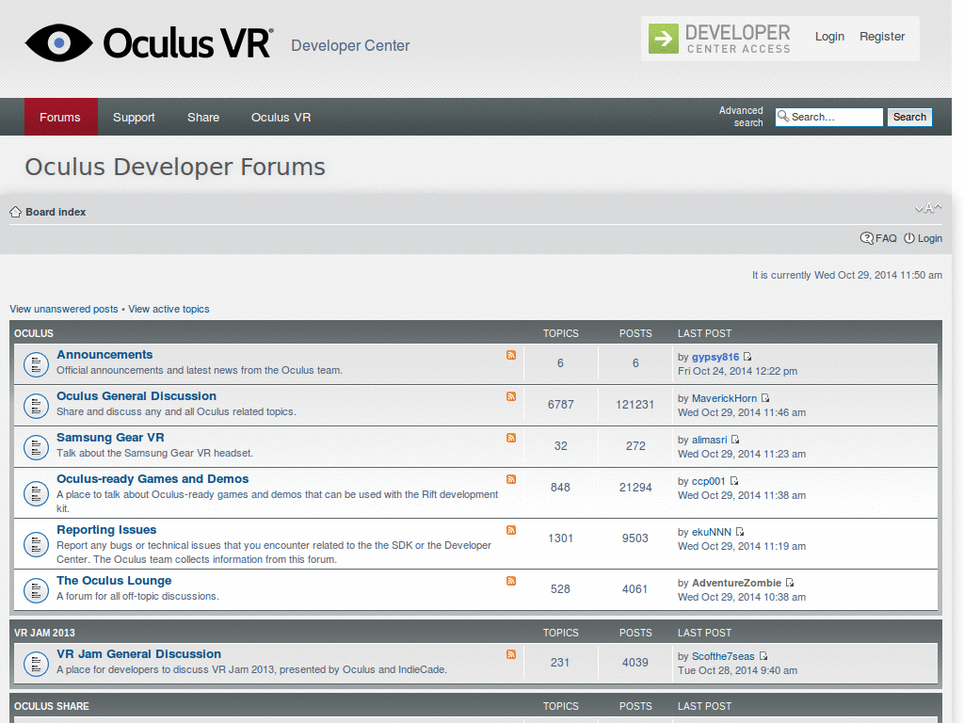The width and height of the screenshot is (964, 723).
Task: Open VR Jam General Discussion forum
Action: [x=139, y=654]
